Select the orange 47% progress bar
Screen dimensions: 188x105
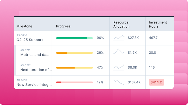[x=74, y=68]
